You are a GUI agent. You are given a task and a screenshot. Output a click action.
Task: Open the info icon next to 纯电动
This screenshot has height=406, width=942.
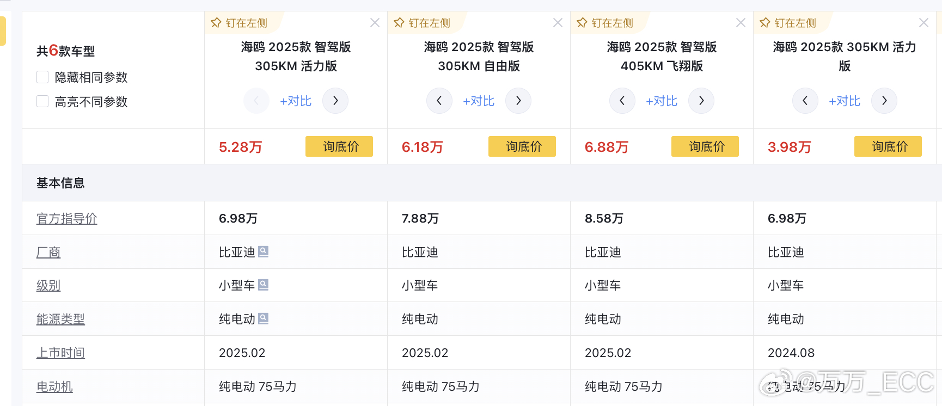click(263, 318)
